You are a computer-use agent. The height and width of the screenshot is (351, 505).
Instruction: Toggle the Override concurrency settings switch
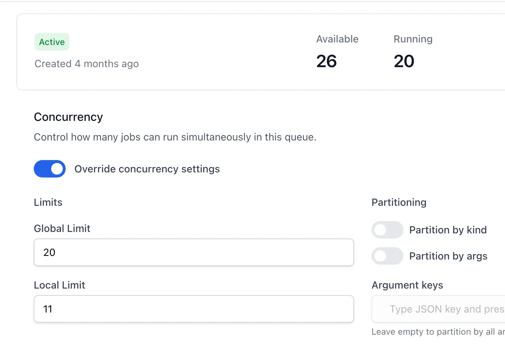click(x=50, y=169)
